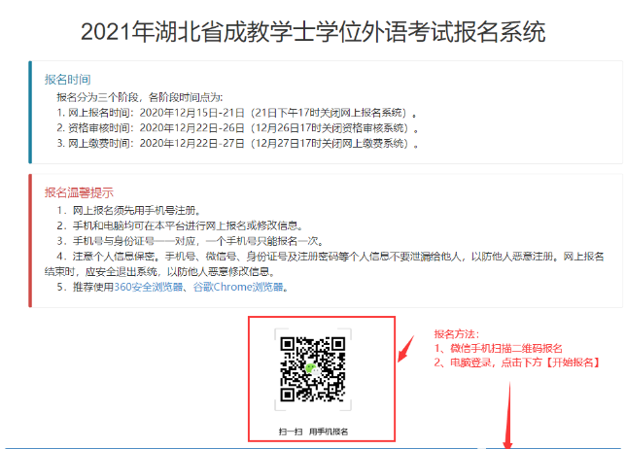Click the WeChat registration QR code
626x449 pixels.
coord(313,369)
